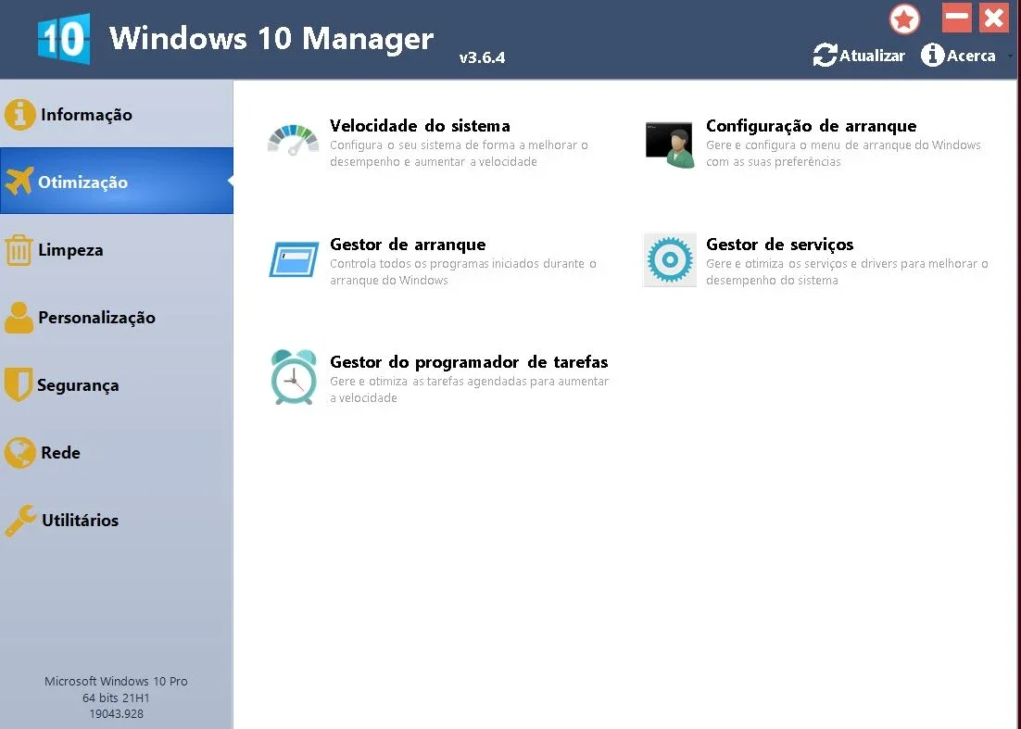Image resolution: width=1021 pixels, height=729 pixels.
Task: Minimize the Windows 10 Manager window
Action: [956, 18]
